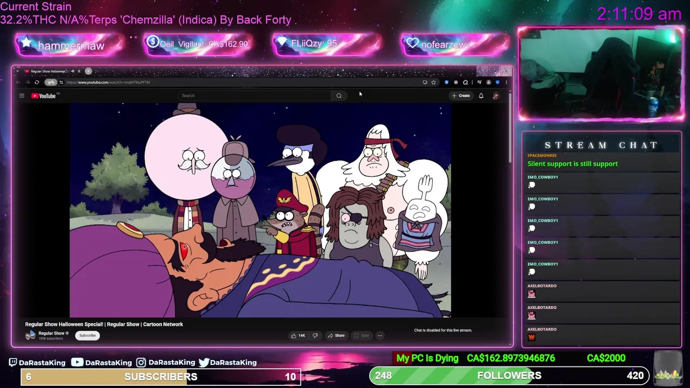
Task: Go forward in browser history
Action: click(x=27, y=82)
